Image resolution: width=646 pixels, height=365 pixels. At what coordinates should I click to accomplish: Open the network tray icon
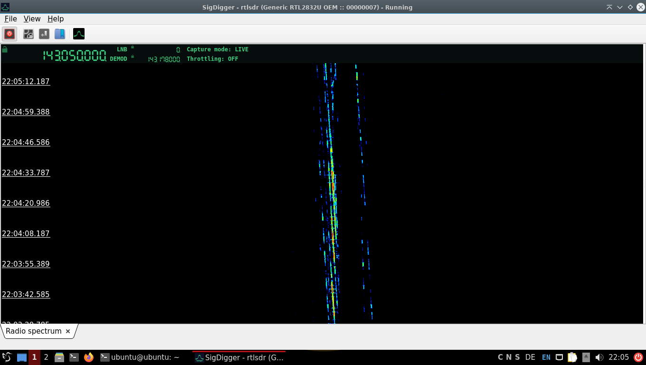[560, 357]
